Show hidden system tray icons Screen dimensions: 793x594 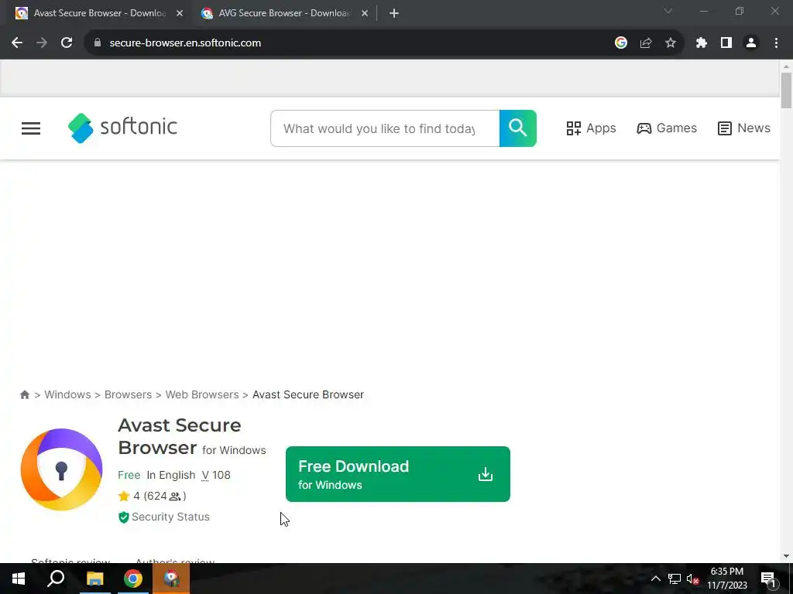tap(655, 579)
